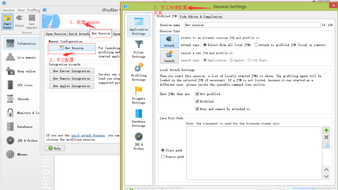Toggle 'Busy and cannot be attached to' checkbox
The height and width of the screenshot is (190, 338).
pos(197,109)
